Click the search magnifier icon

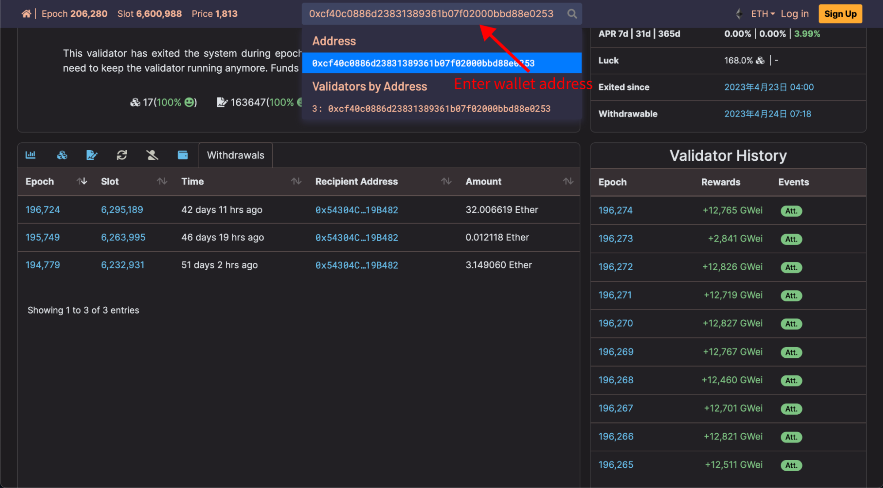tap(572, 14)
